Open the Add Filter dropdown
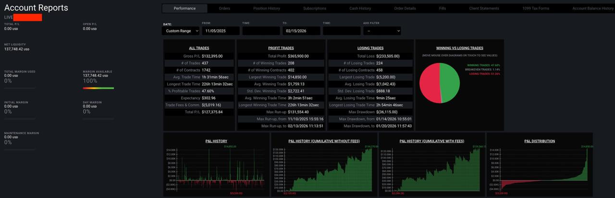The width and height of the screenshot is (615, 198). [x=381, y=31]
